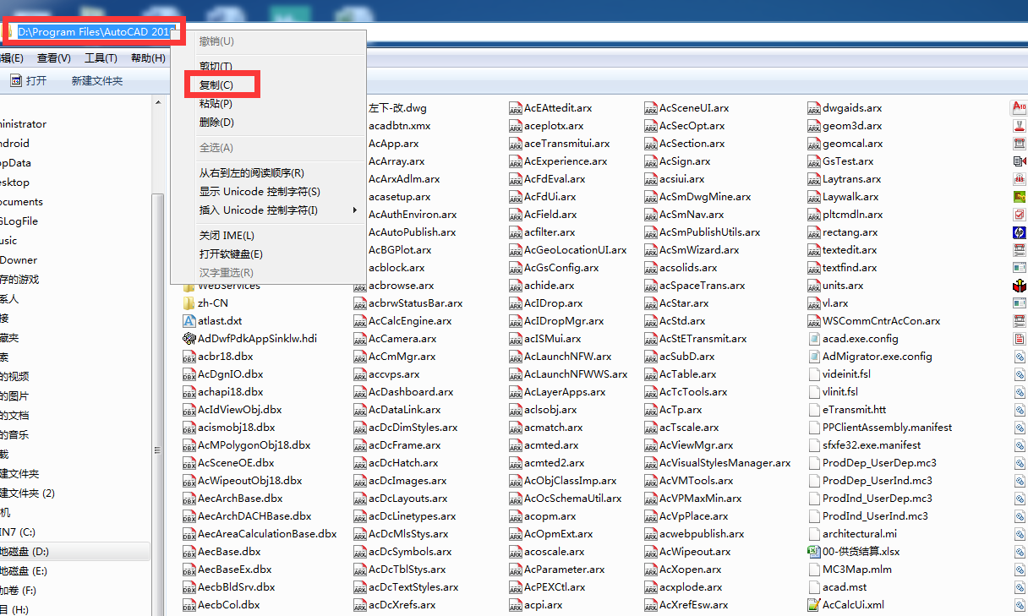Select the file named geom3d.arx
Screen dimensions: 1028x616
click(852, 126)
